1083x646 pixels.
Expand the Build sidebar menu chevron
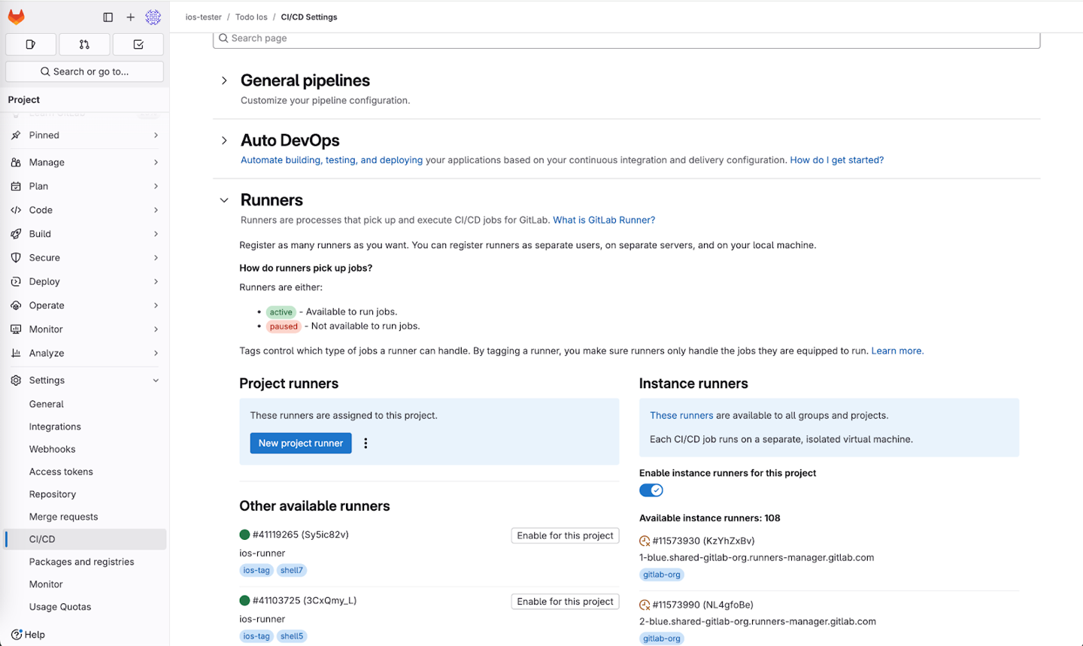point(156,234)
